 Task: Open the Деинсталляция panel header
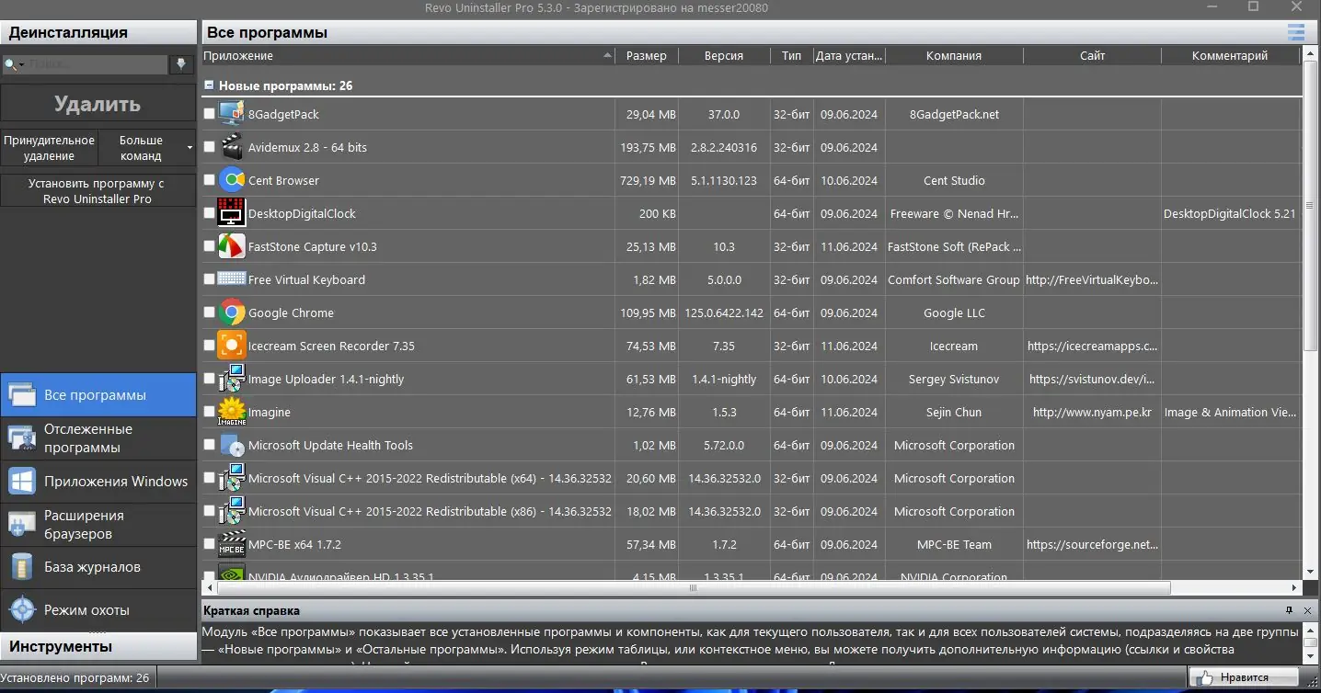[98, 33]
